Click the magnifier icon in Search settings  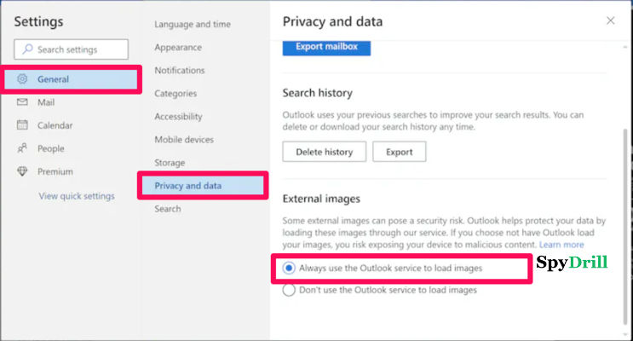(x=27, y=49)
